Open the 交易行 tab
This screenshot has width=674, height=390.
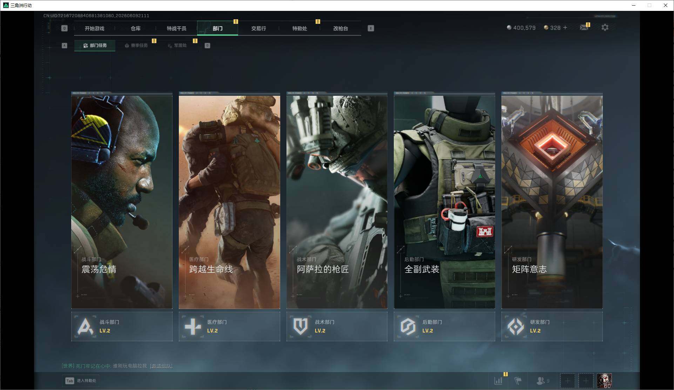point(258,28)
